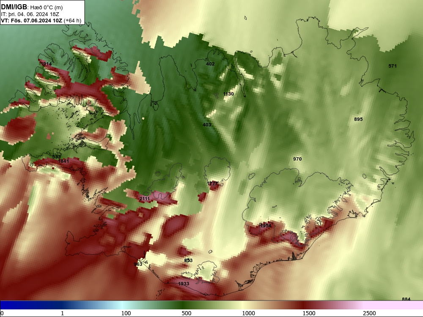Click the 970 height value
The width and height of the screenshot is (423, 317).
pyautogui.click(x=297, y=159)
